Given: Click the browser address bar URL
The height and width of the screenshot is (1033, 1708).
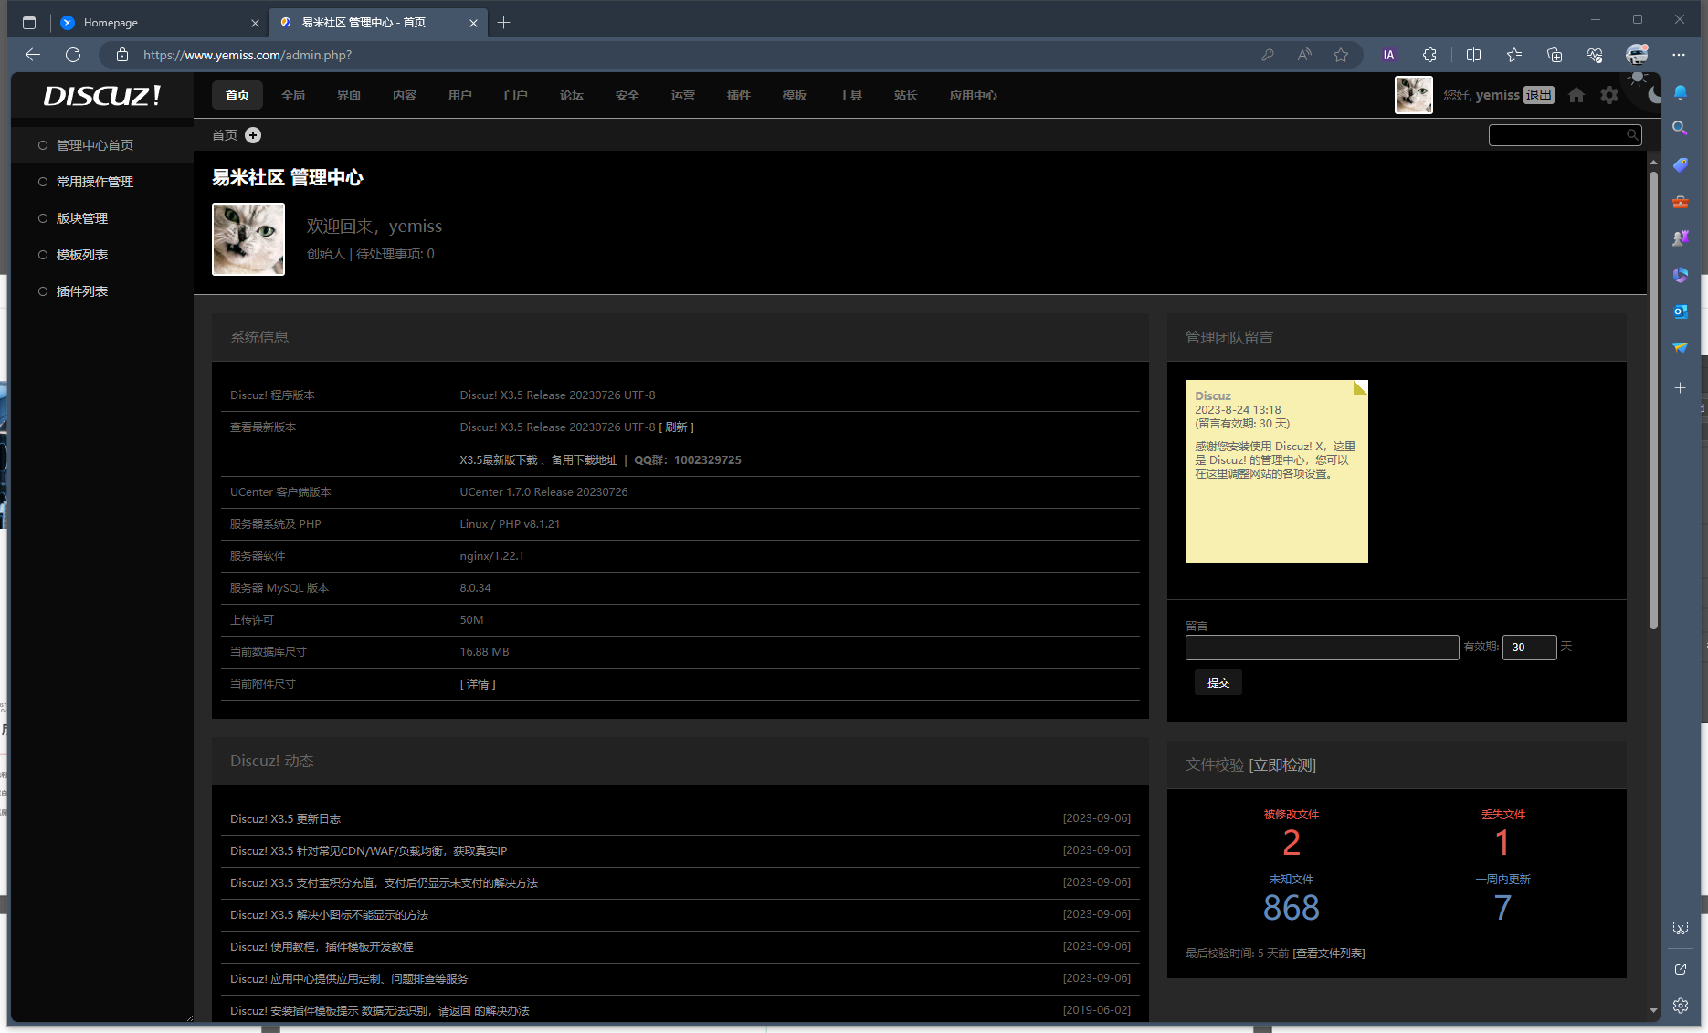Looking at the screenshot, I should [248, 55].
